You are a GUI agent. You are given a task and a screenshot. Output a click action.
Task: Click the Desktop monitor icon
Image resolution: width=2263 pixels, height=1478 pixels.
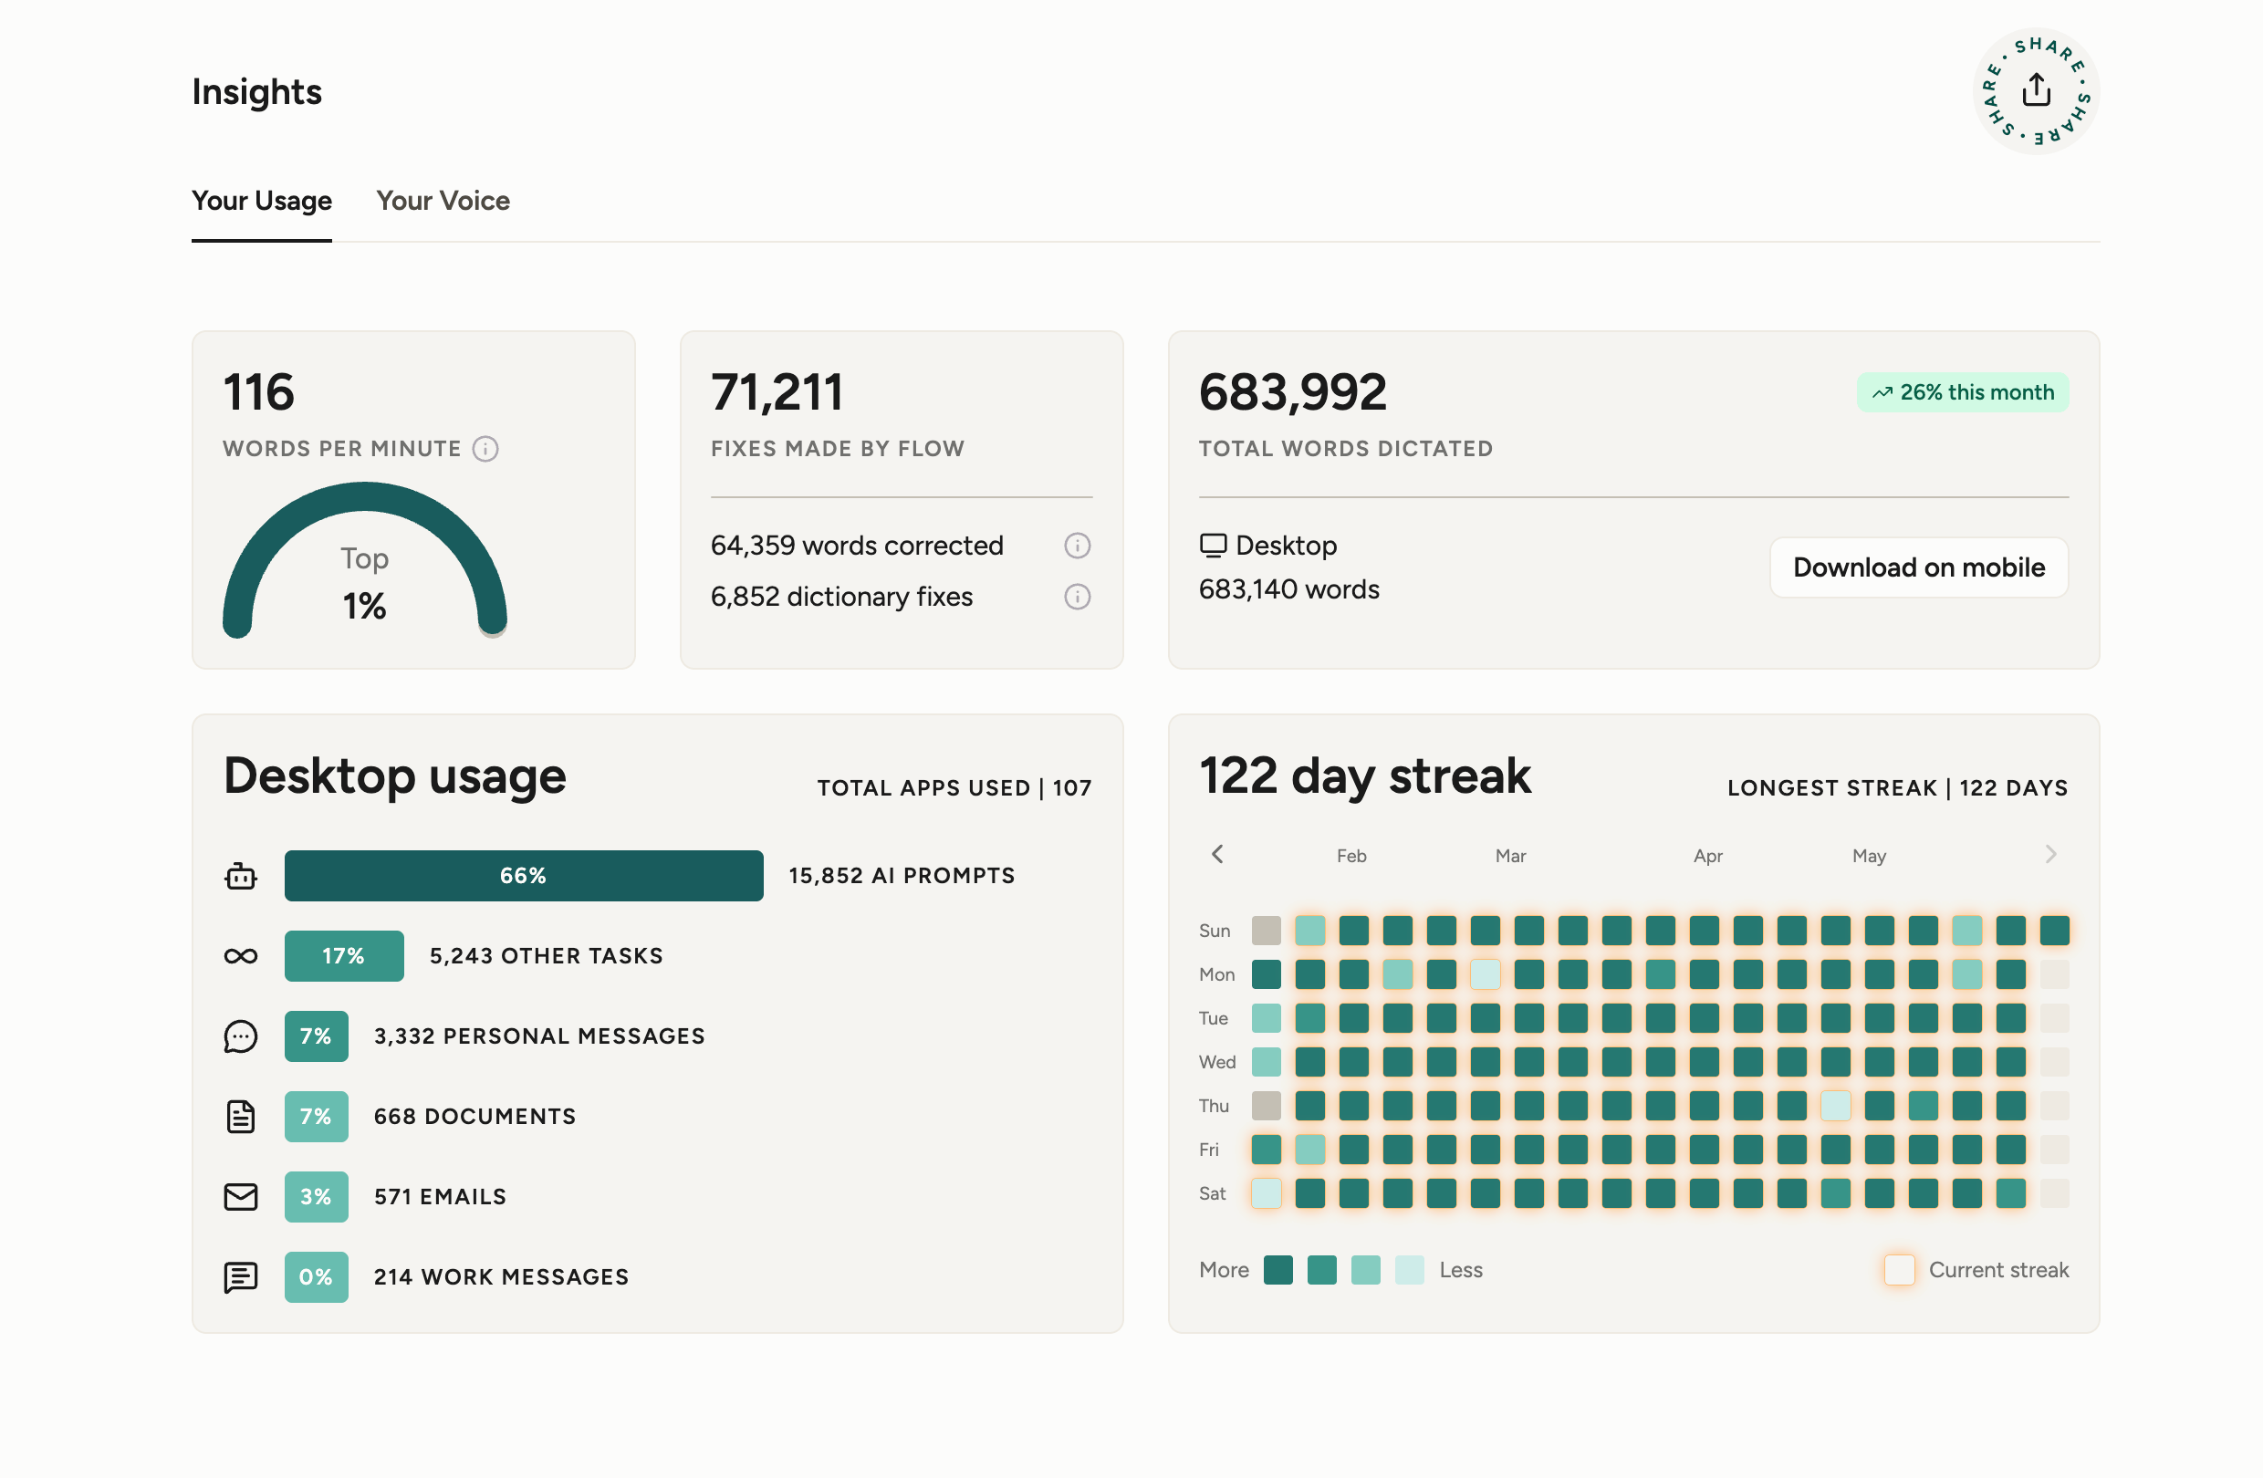1213,546
